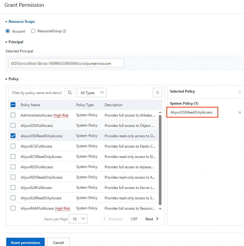Screen dimensions: 244x246
Task: Click the Policy Name column header
Action: (x=30, y=105)
